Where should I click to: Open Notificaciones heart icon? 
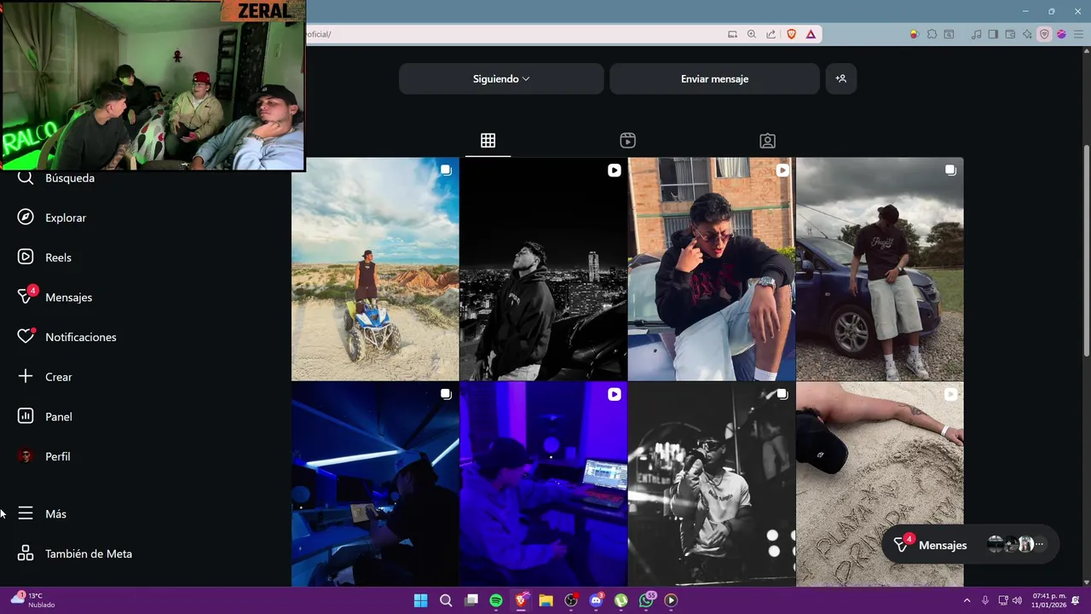coord(26,337)
